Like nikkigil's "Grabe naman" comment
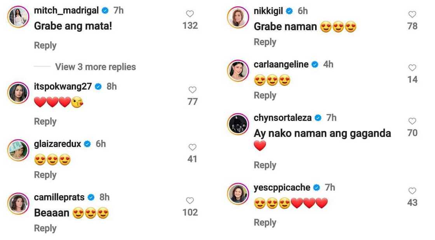 pos(412,14)
